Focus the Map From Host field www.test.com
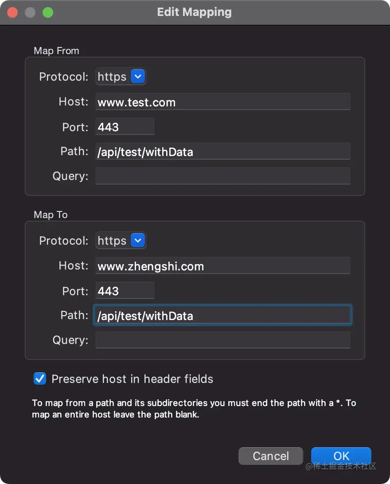390x484 pixels. 223,101
